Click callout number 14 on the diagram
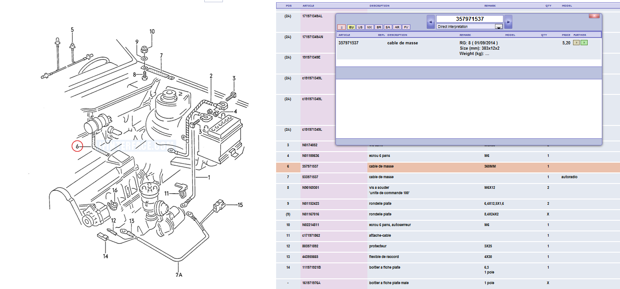The image size is (620, 289). (x=105, y=256)
